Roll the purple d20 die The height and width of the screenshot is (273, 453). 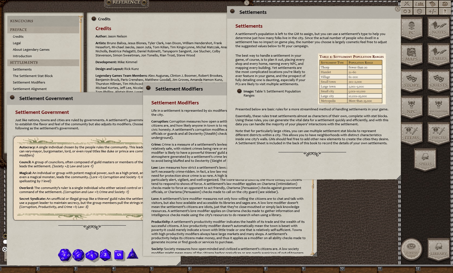pos(65,254)
